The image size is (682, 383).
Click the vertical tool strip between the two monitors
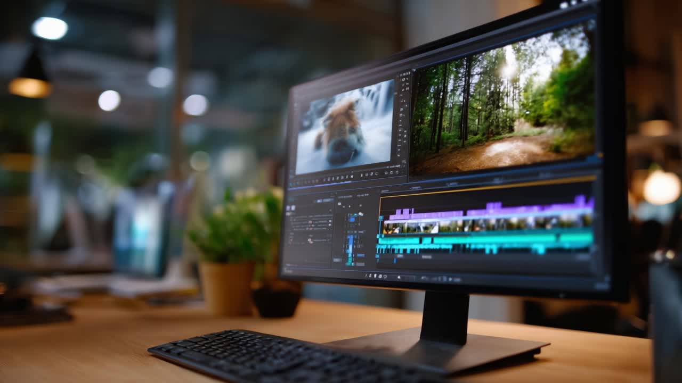click(404, 116)
